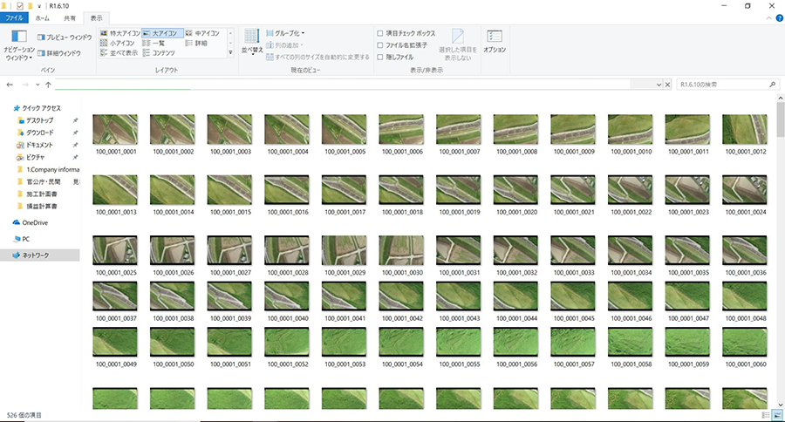The image size is (785, 422).
Task: Open 施工計画書 folder in sidebar
Action: coord(37,194)
